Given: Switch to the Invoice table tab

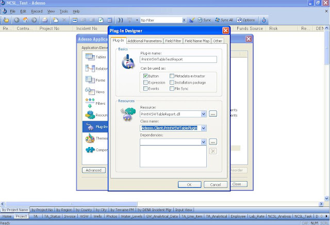Looking at the screenshot, I should 70,216.
